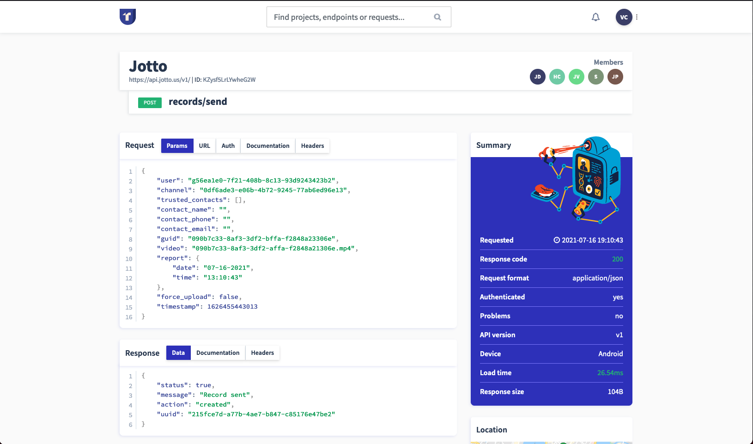Image resolution: width=753 pixels, height=444 pixels.
Task: Select member avatar JV
Action: [577, 77]
